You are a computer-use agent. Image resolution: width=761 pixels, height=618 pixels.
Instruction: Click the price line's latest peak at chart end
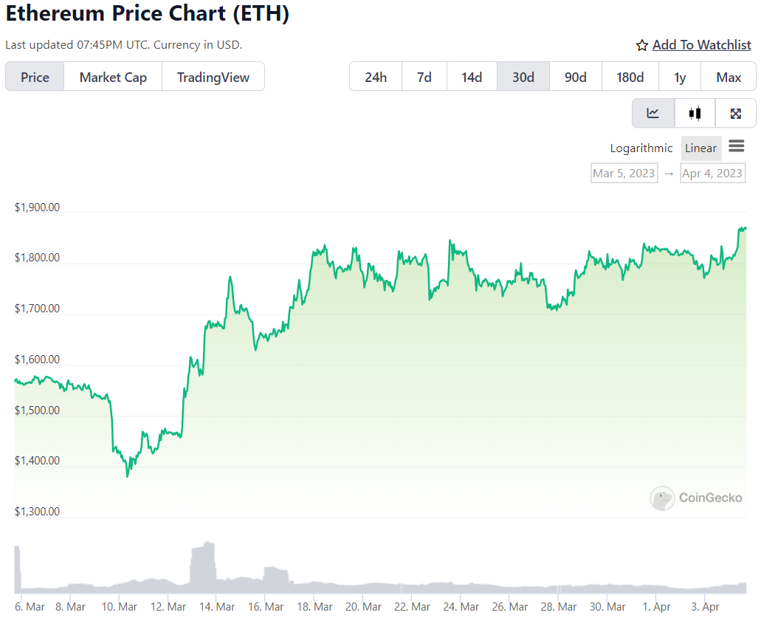[x=743, y=228]
